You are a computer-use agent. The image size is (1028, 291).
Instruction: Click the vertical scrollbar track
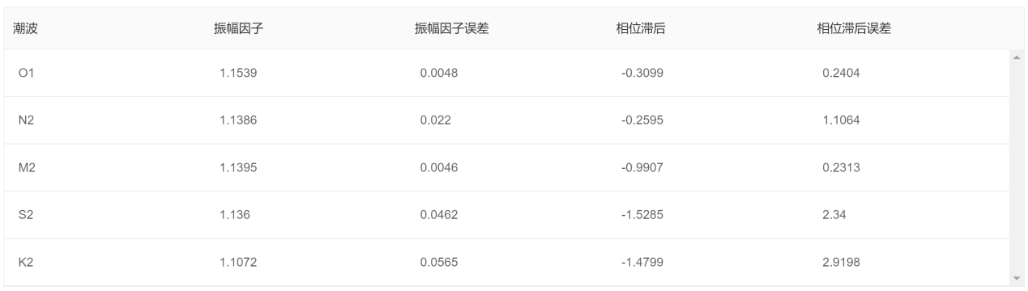(1017, 167)
